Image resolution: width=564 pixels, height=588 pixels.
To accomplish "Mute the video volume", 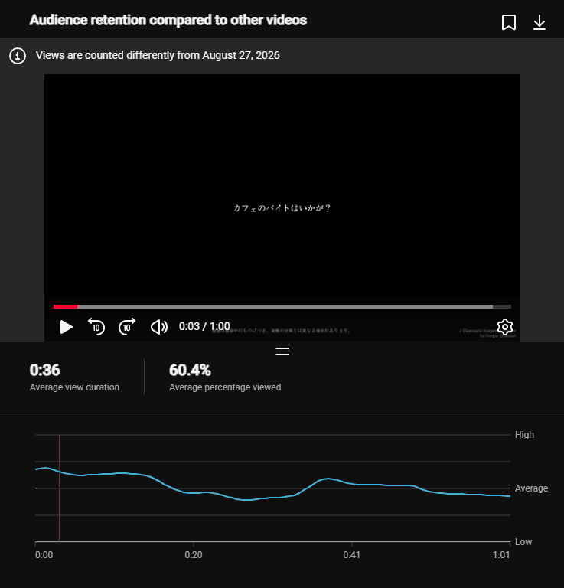I will click(x=159, y=327).
